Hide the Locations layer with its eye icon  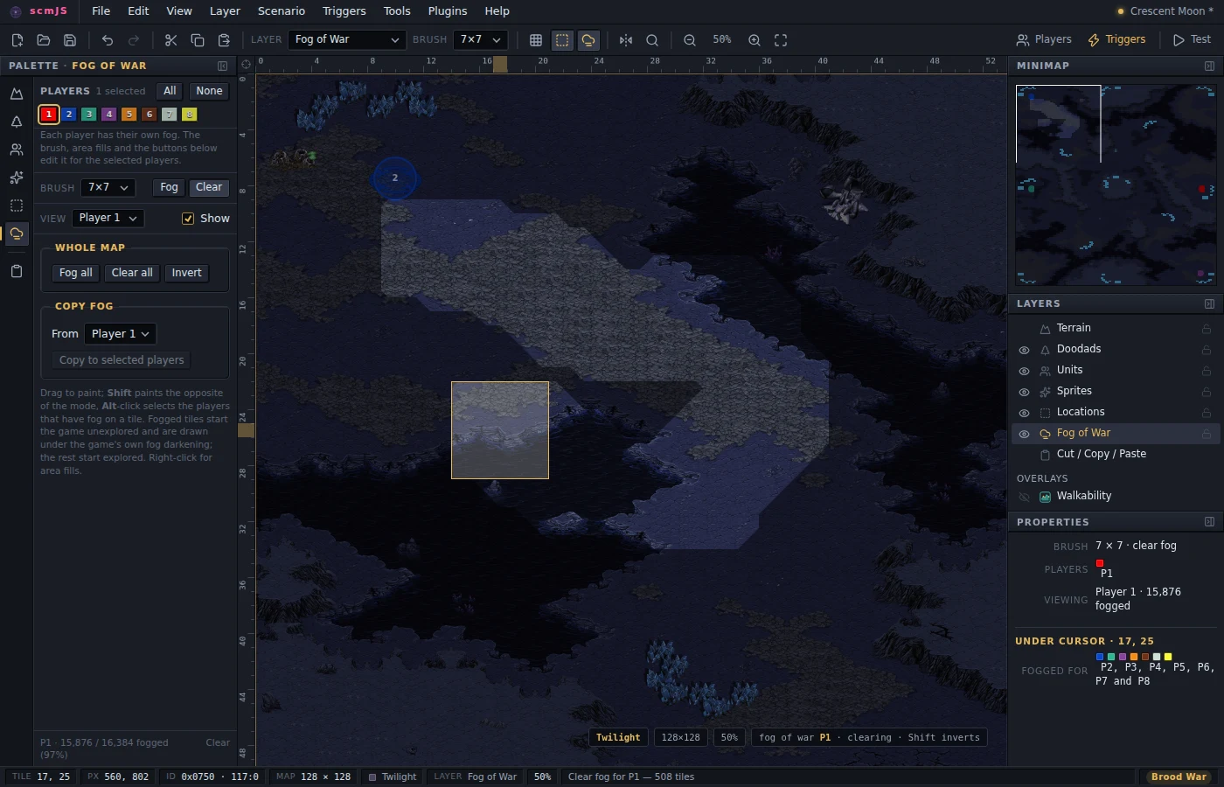tap(1024, 413)
